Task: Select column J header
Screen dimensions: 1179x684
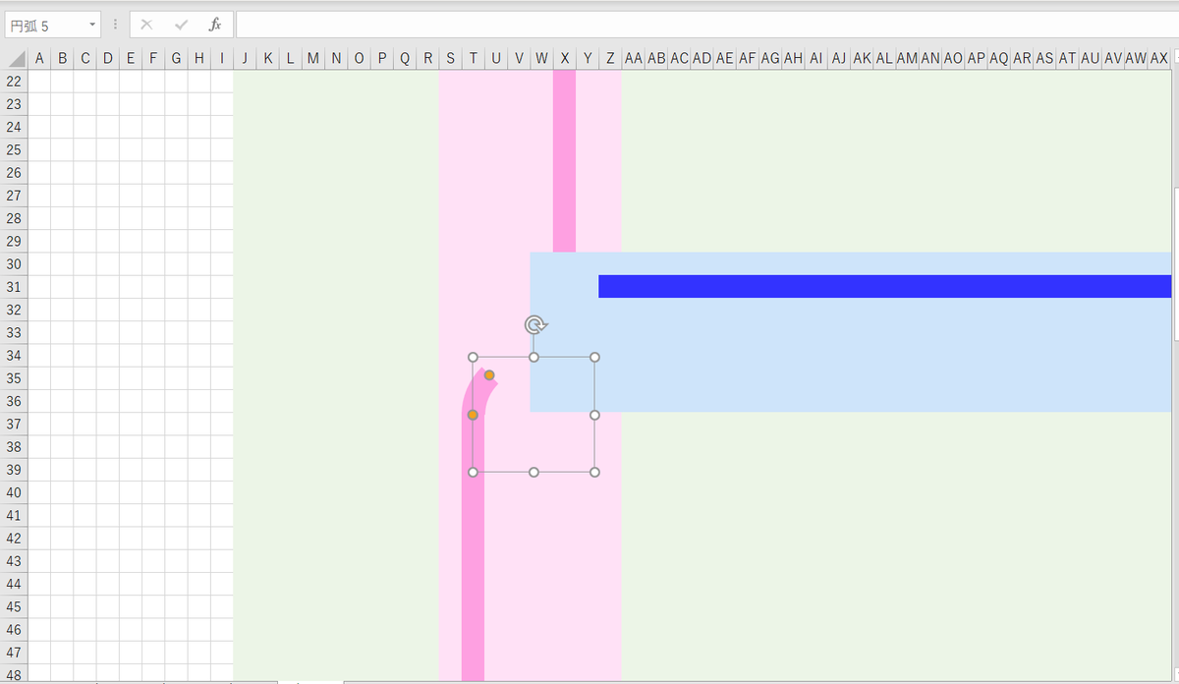Action: point(245,59)
